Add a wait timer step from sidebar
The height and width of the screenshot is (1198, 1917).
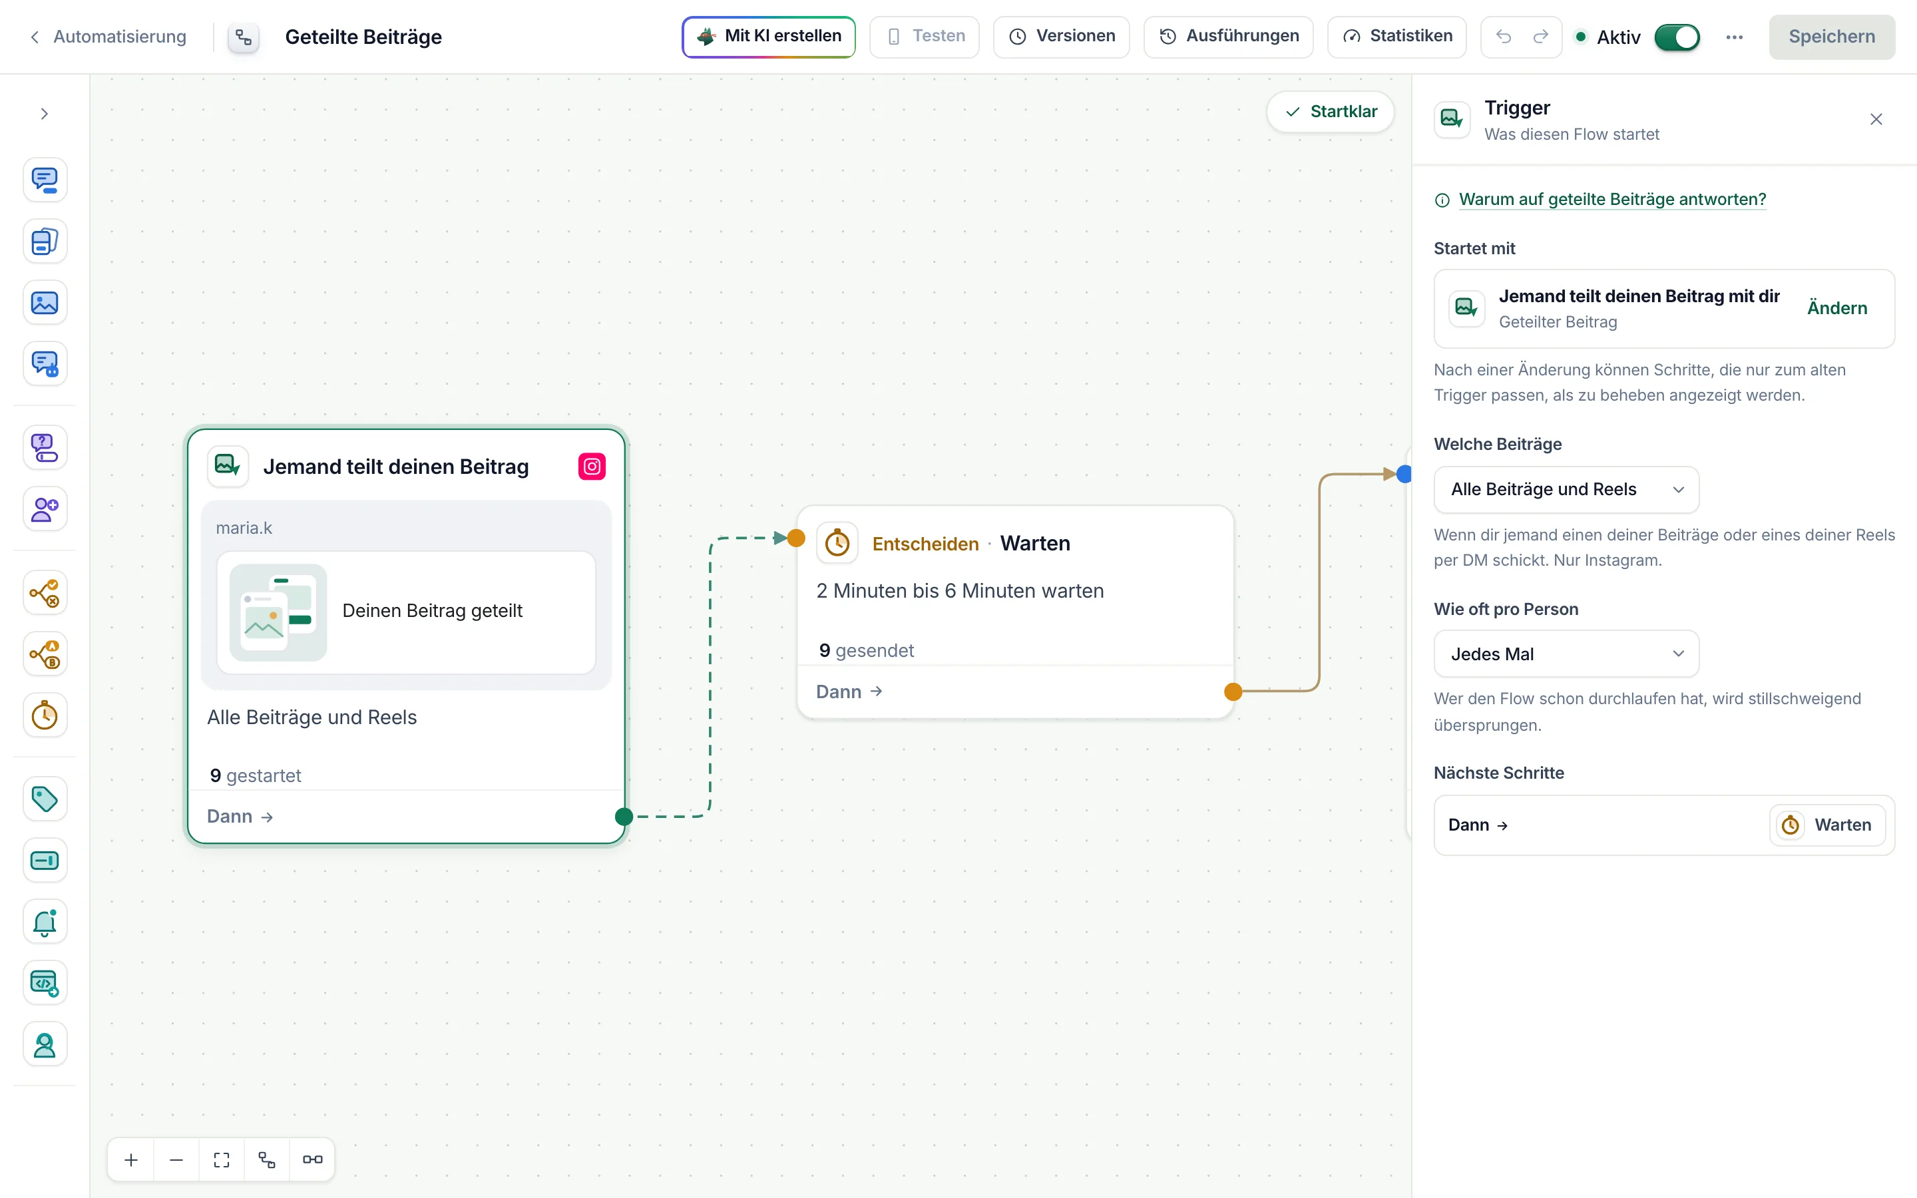[45, 715]
